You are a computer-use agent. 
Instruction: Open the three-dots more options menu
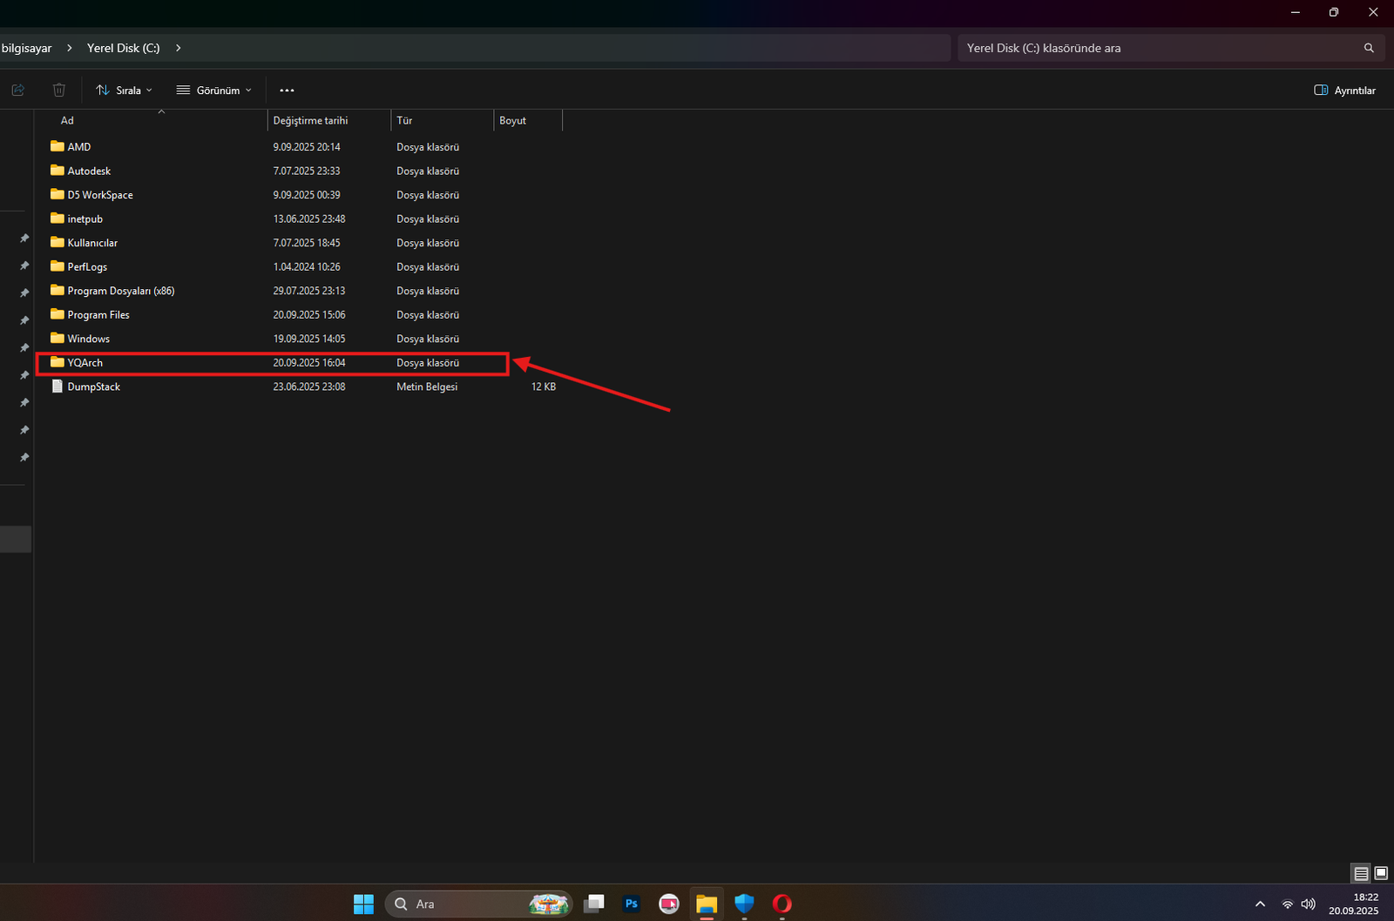click(287, 91)
